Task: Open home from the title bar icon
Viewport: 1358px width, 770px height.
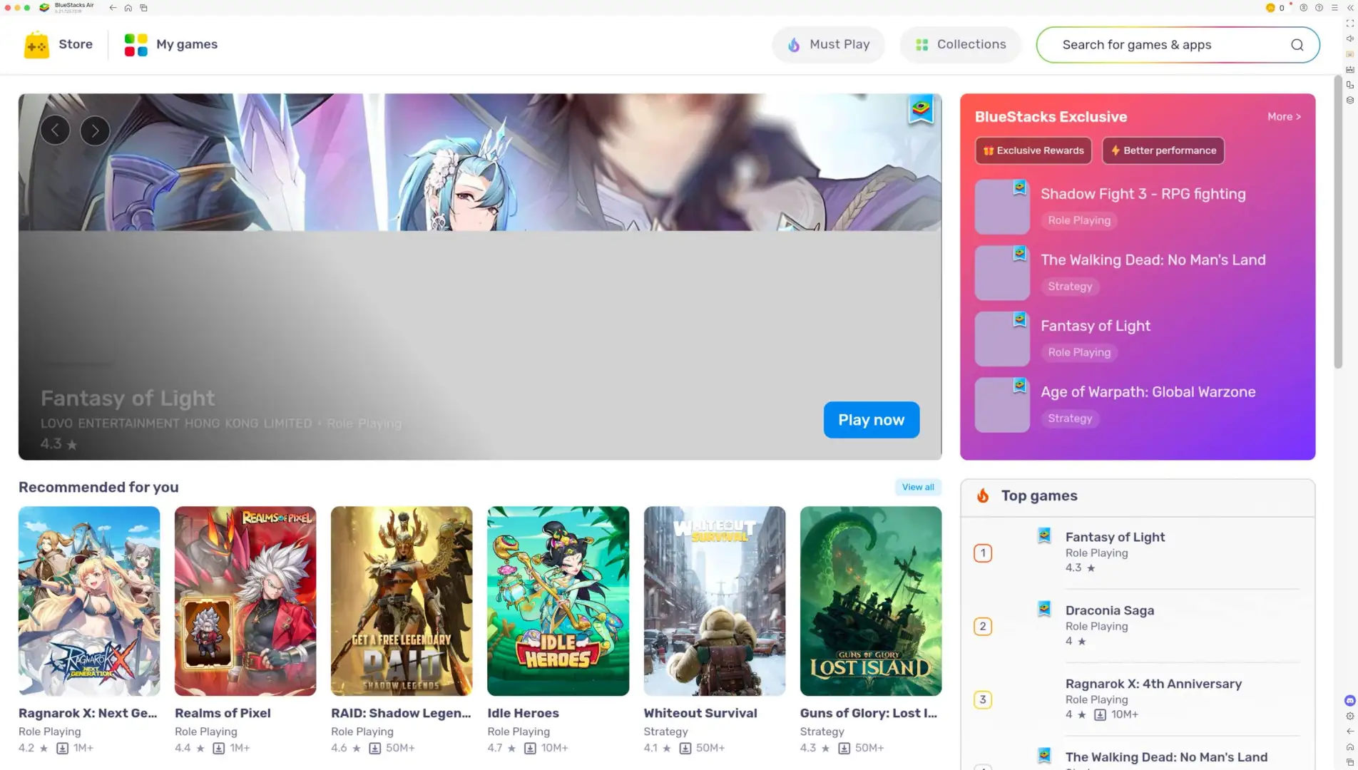Action: coord(128,8)
